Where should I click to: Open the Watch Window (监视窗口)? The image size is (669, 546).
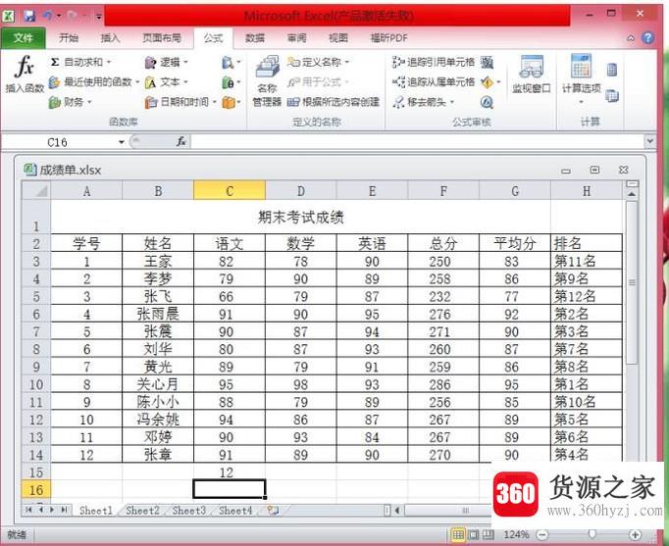point(532,74)
